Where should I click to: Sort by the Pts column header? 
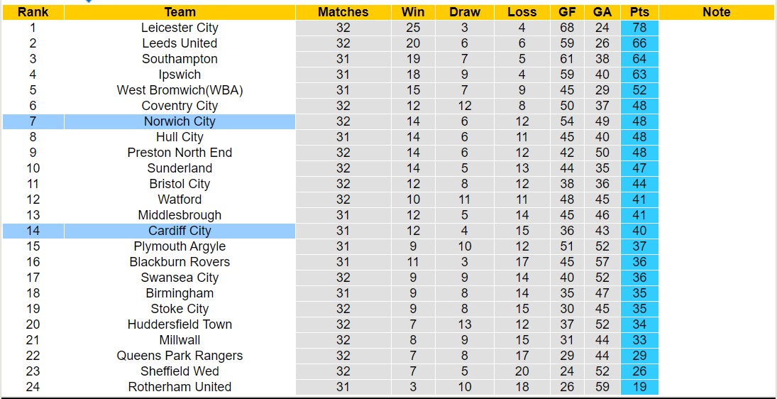[639, 12]
